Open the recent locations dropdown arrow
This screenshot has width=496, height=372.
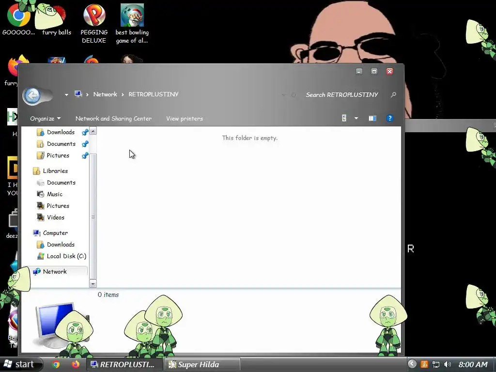click(x=66, y=94)
